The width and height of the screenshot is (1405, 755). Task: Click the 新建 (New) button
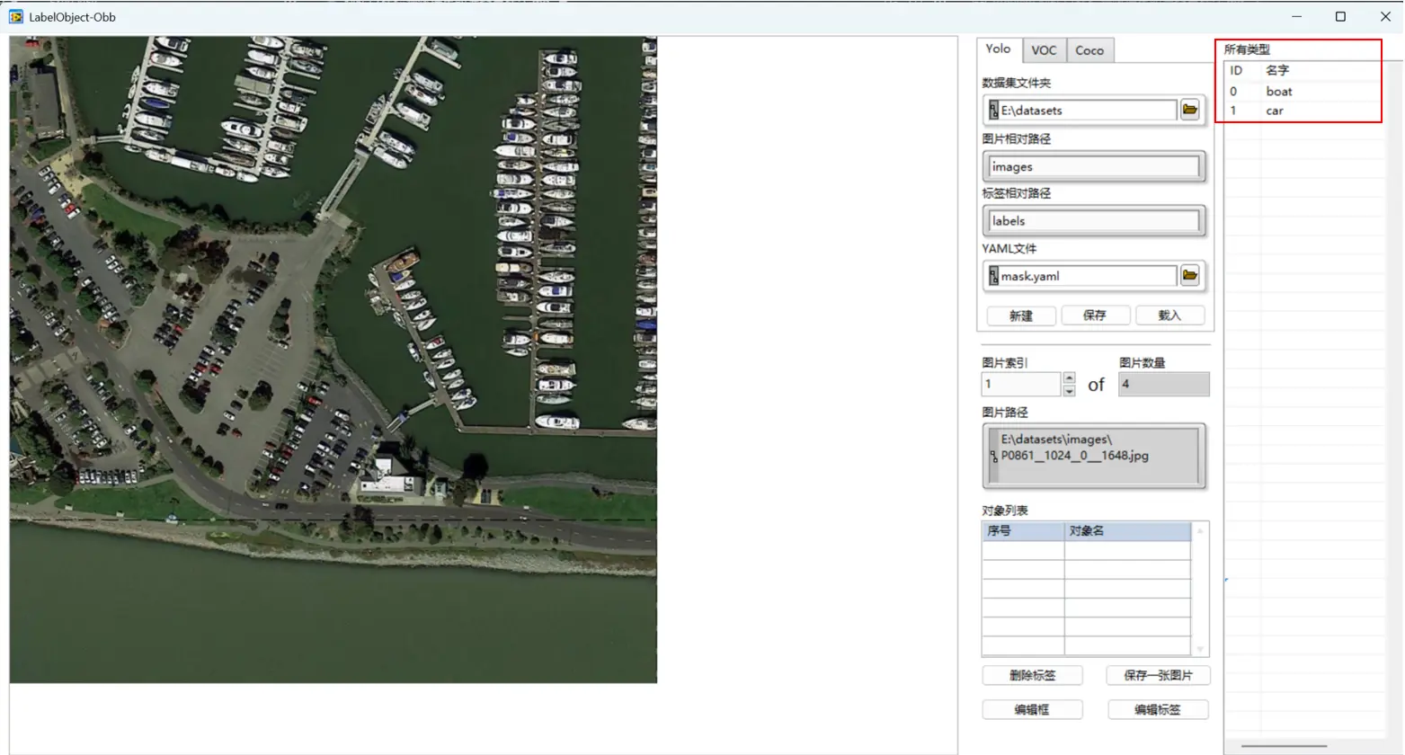click(x=1020, y=315)
